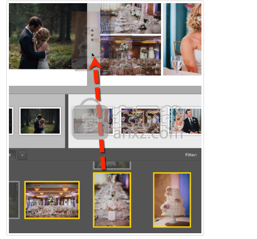Open the couple in forest spread thumbnail

click(40, 121)
